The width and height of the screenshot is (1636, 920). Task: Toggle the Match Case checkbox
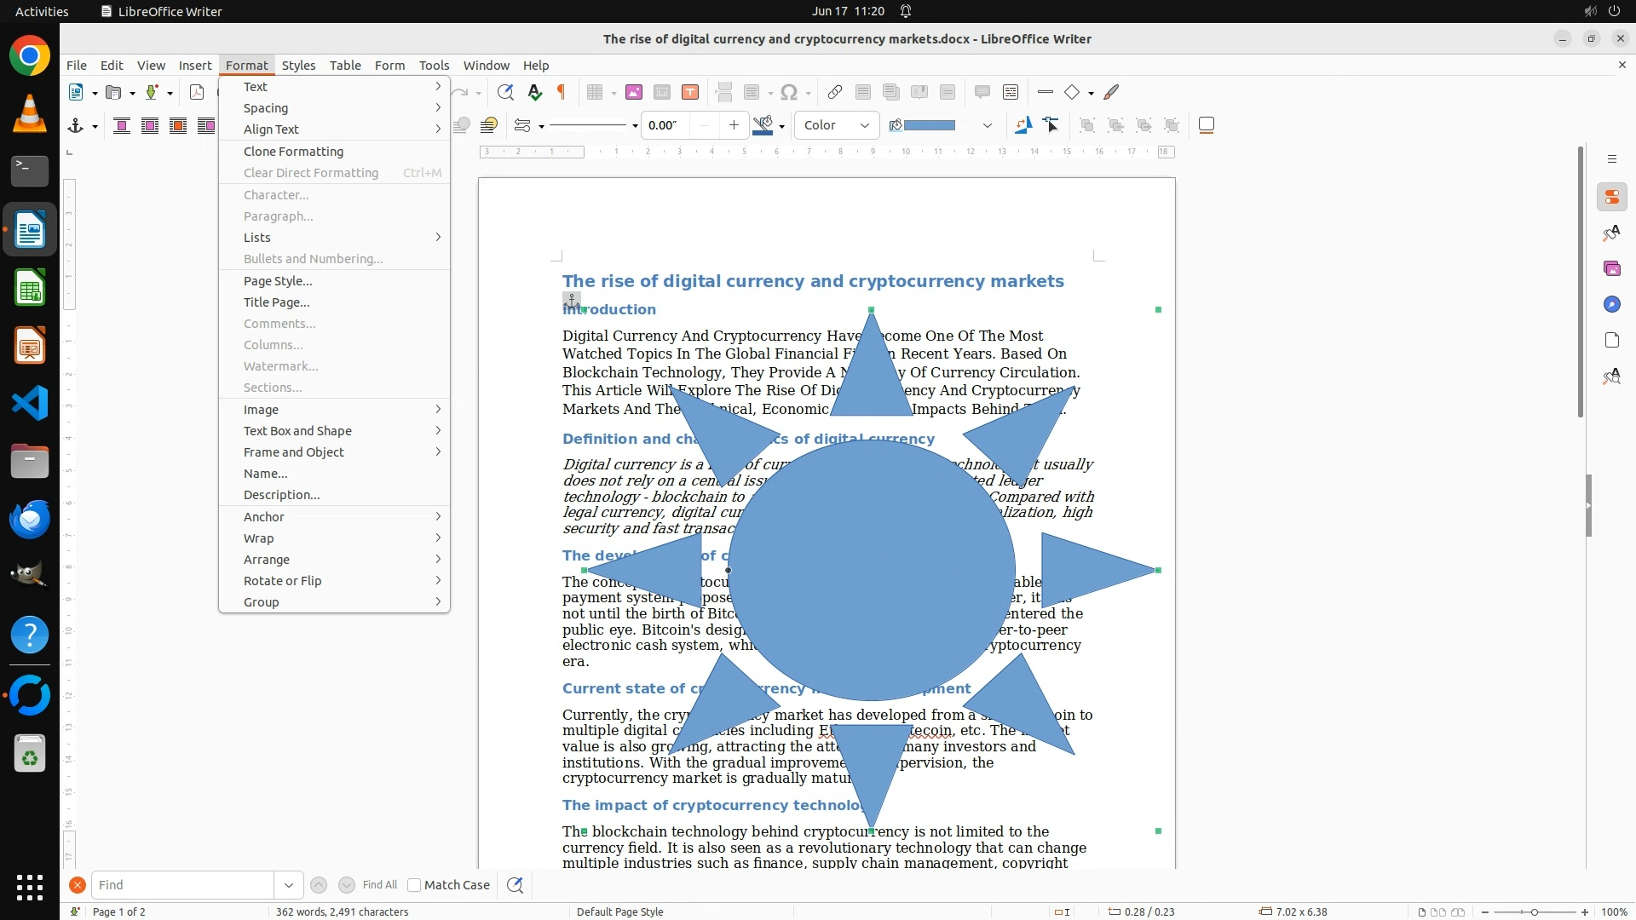coord(414,885)
